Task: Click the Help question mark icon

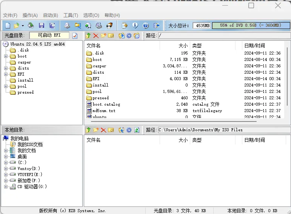Action: tap(146, 26)
